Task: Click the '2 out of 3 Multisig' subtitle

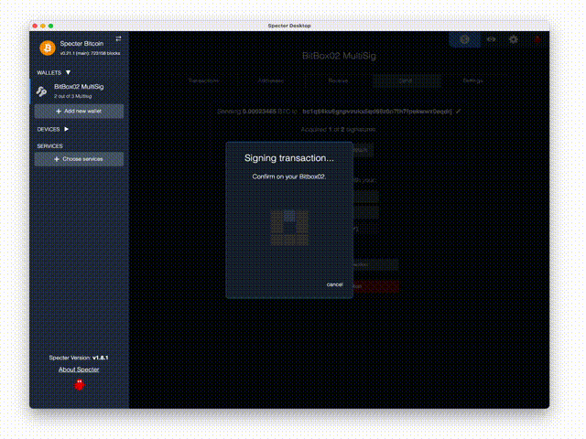Action: click(x=73, y=96)
